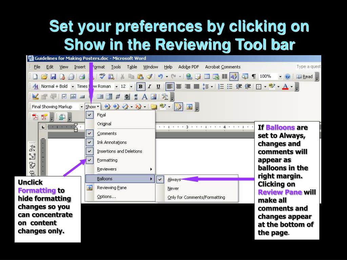Open the Insert menu
347x260 pixels.
pyautogui.click(x=80, y=67)
